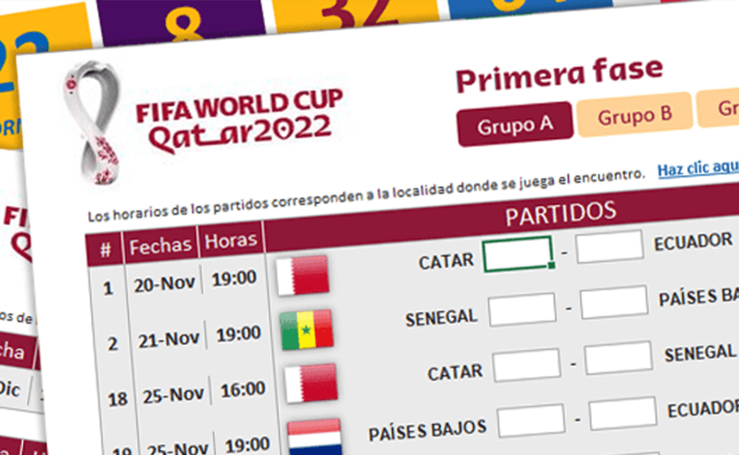Click the PAÍSES BAJOS away score box in match 2
Screen dimensions: 739x455
pos(614,302)
